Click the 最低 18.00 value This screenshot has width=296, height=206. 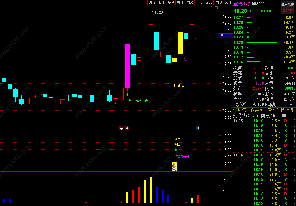tap(259, 78)
